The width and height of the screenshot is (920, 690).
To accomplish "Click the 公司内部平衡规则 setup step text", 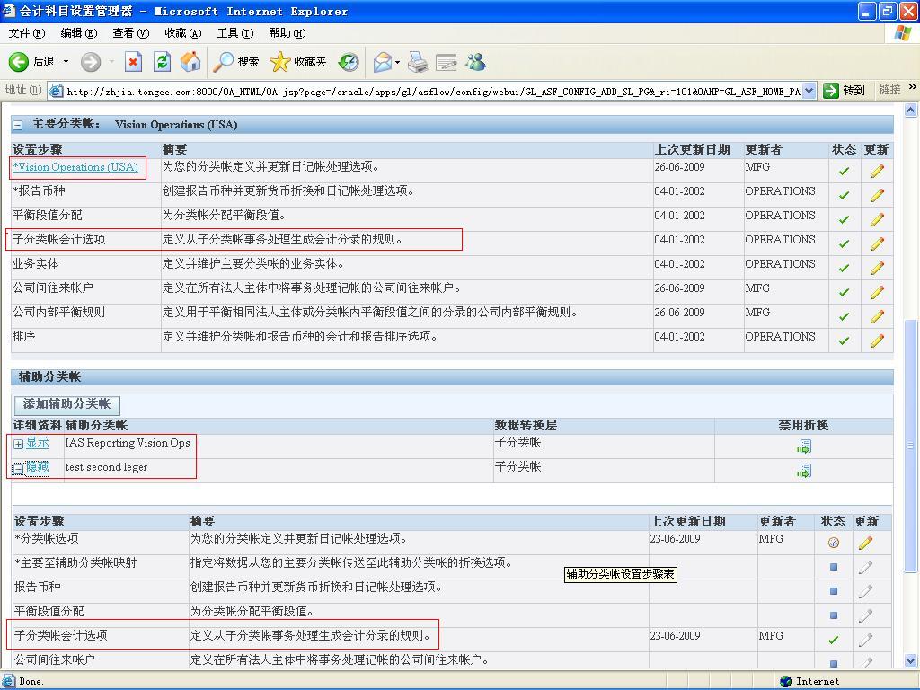I will click(x=58, y=312).
